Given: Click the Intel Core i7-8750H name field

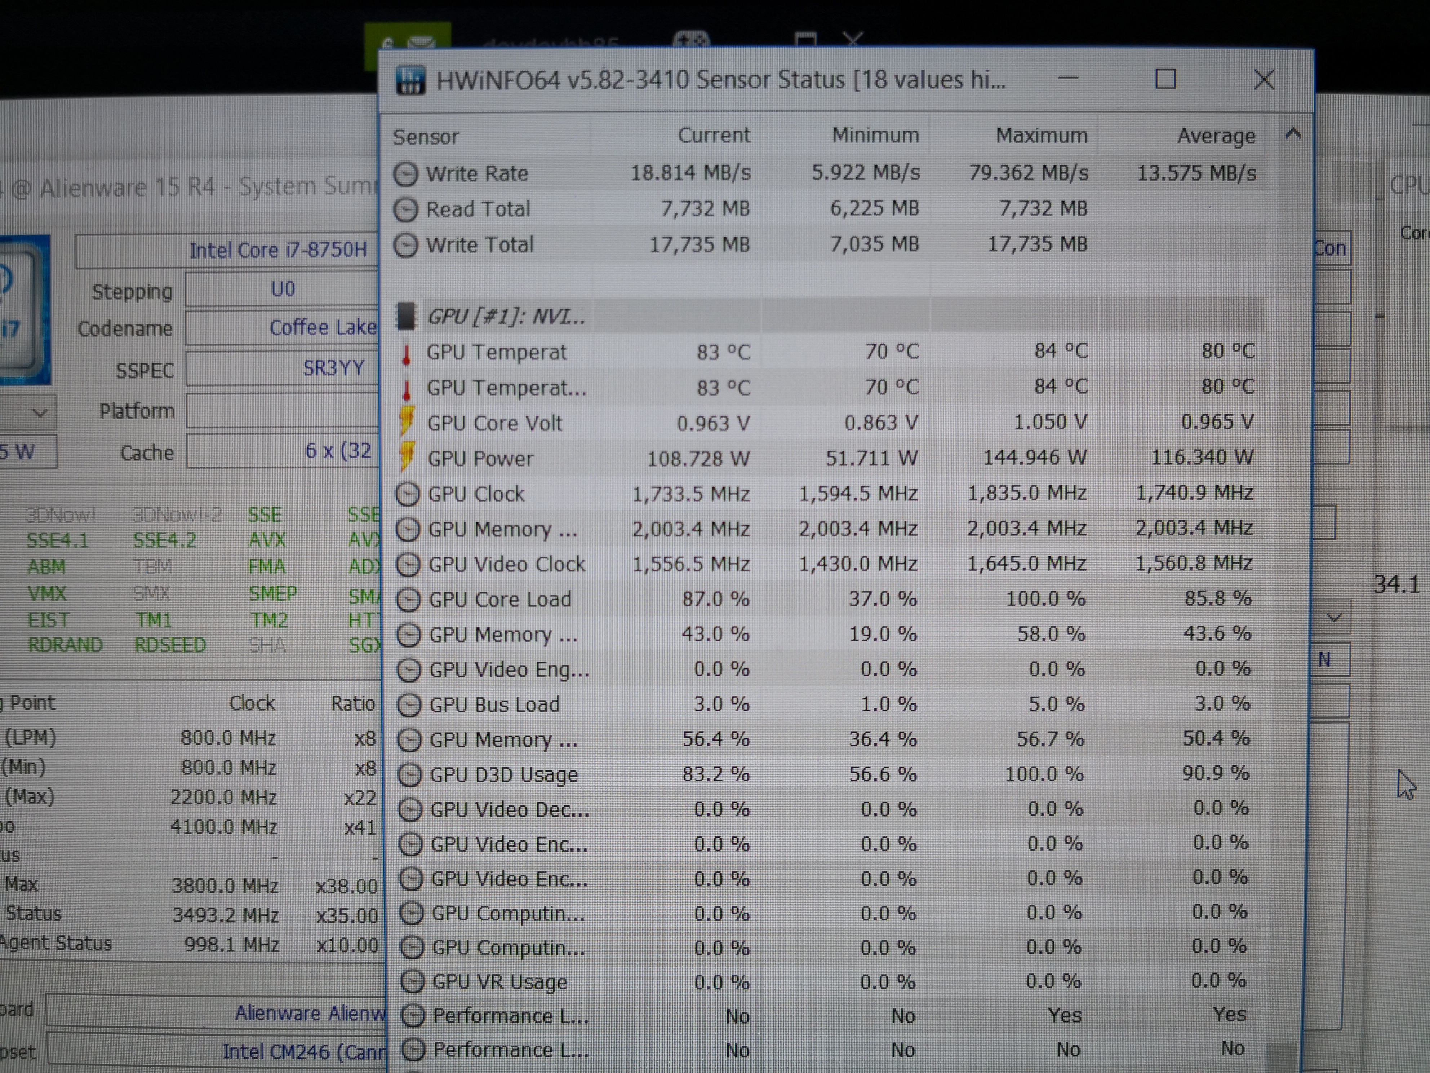Looking at the screenshot, I should coord(227,250).
